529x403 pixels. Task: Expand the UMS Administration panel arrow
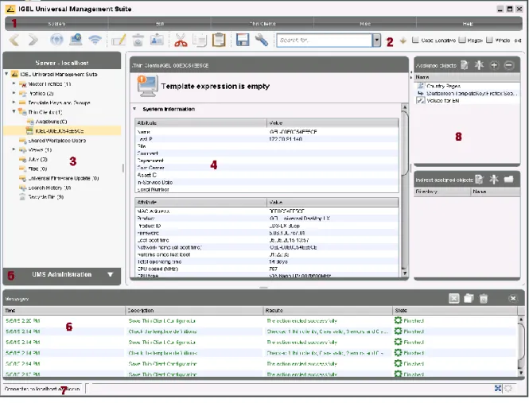click(111, 274)
